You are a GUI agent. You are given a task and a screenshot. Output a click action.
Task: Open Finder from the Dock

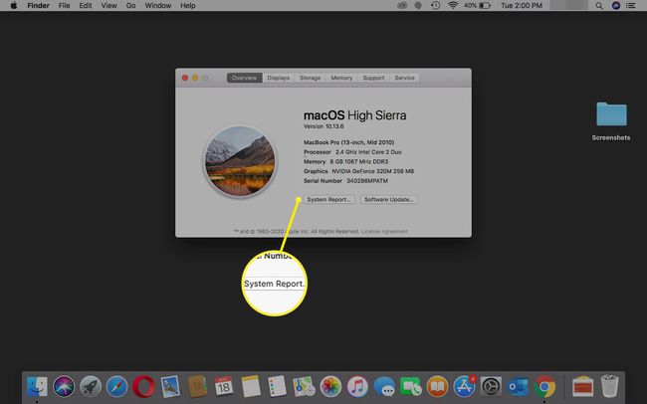coord(37,387)
